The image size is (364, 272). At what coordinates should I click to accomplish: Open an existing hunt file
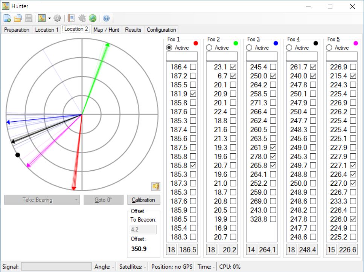(18, 18)
